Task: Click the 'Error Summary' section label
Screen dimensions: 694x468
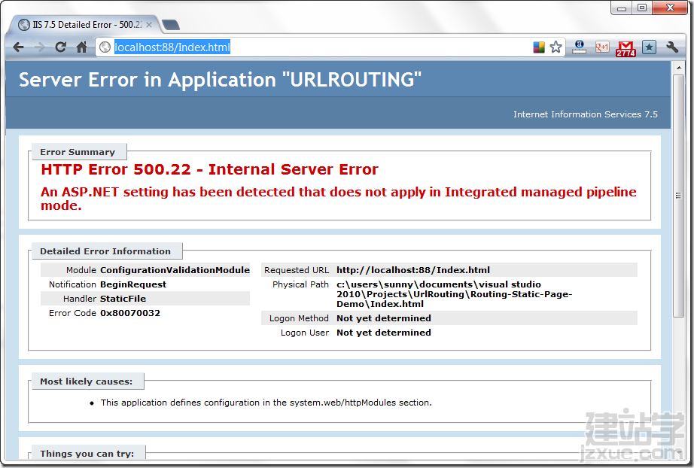Action: click(78, 152)
